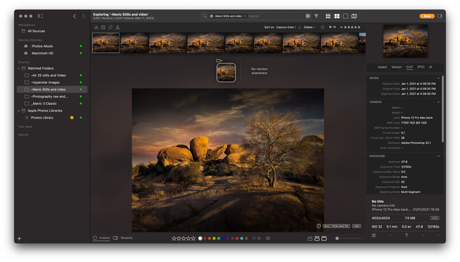Open the IPTC tab
The height and width of the screenshot is (262, 460).
point(421,67)
